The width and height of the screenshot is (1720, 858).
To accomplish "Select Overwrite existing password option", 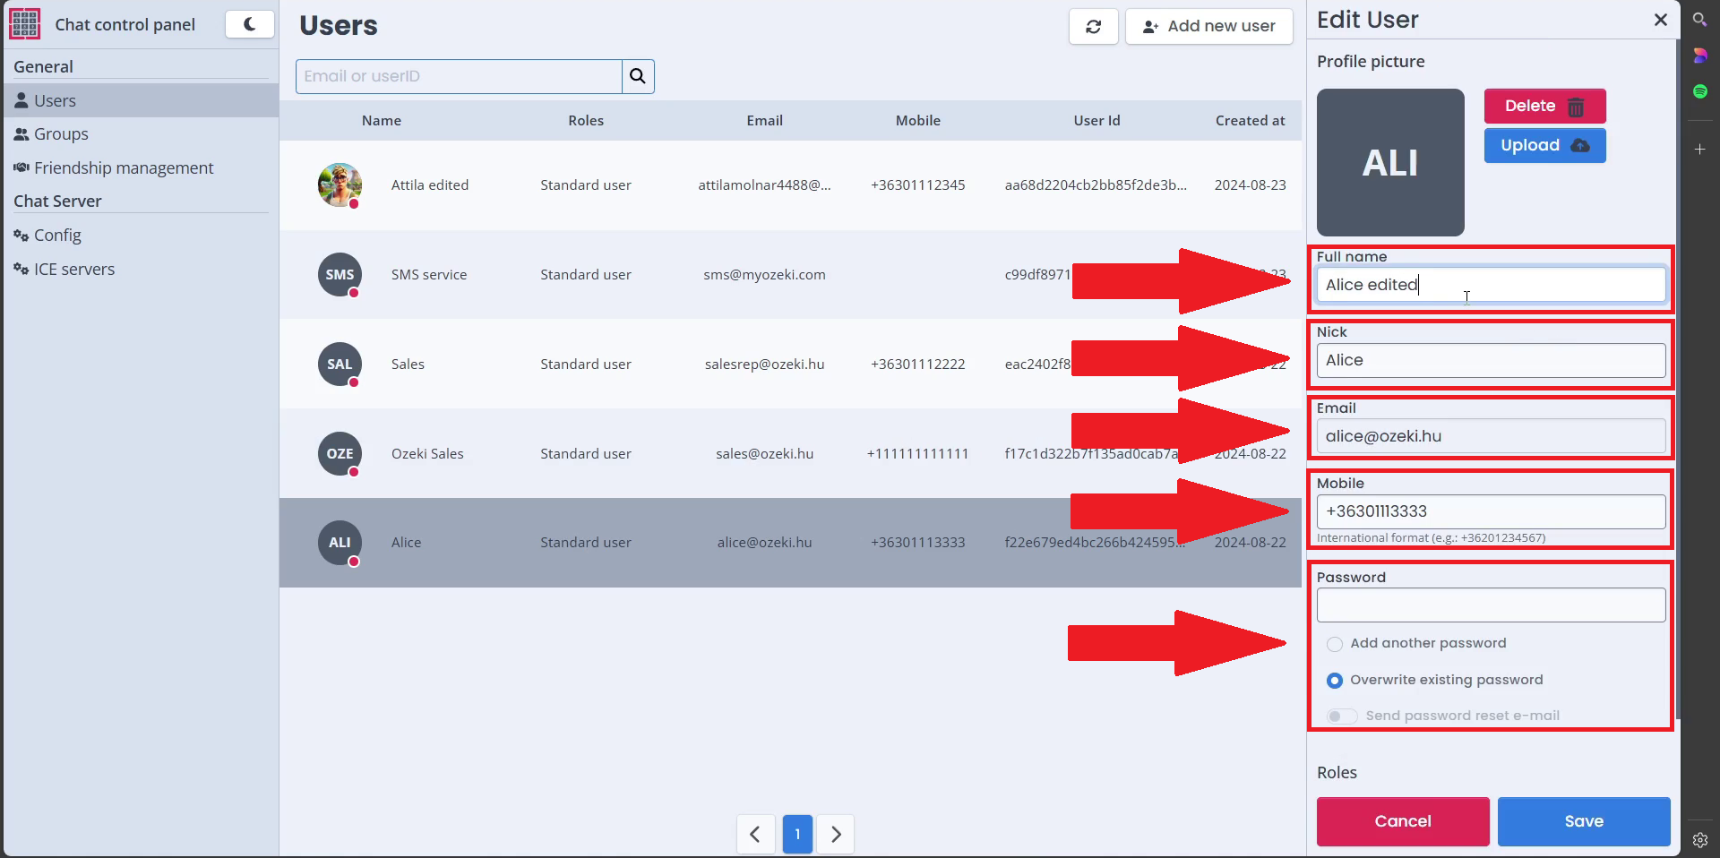I will coord(1335,681).
